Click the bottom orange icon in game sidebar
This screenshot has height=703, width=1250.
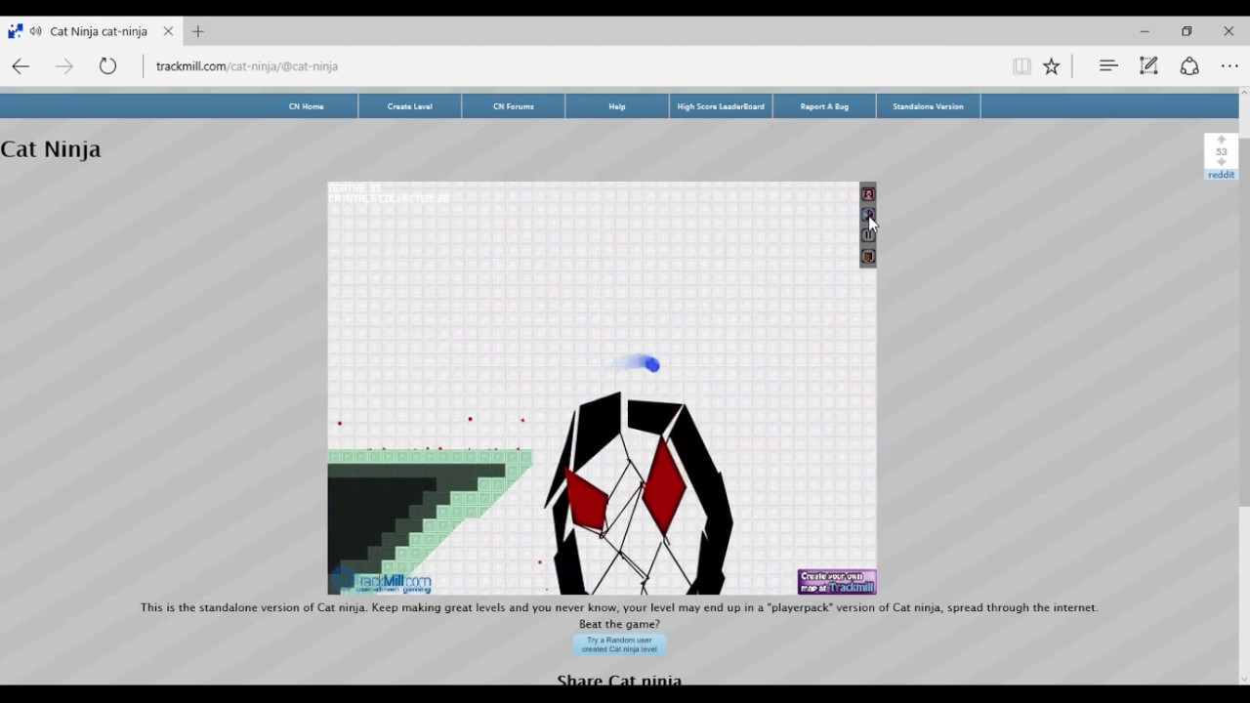pos(868,257)
